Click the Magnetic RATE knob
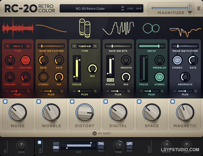Image resolution: width=203 pixels, height=156 pixels. tap(193, 60)
